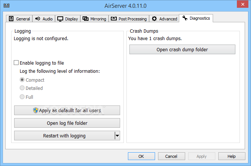Viewport: 251px width, 166px height.
Task: Click the overlapping screens Mirroring icon
Action: coord(86,19)
